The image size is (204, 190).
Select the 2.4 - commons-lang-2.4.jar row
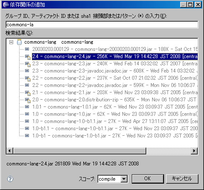(115, 56)
